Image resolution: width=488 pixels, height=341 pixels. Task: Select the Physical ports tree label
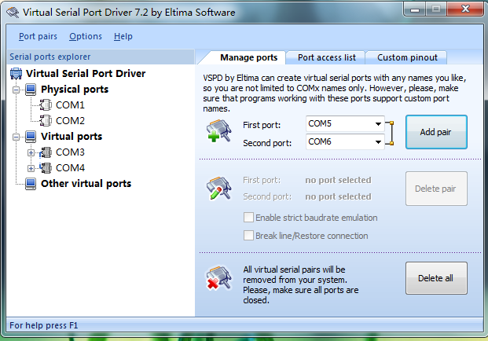tap(75, 90)
